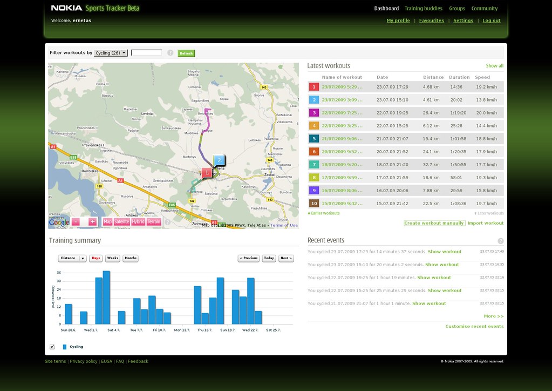This screenshot has height=391, width=552.
Task: Switch map to Hybrid view
Action: (138, 221)
